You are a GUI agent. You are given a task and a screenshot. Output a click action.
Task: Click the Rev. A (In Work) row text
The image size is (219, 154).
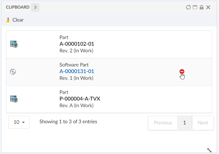(x=76, y=106)
